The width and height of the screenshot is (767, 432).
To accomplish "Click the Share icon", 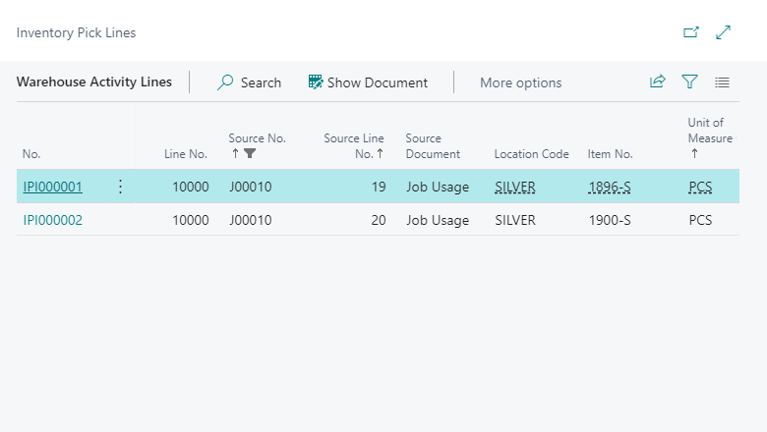I will coord(658,81).
